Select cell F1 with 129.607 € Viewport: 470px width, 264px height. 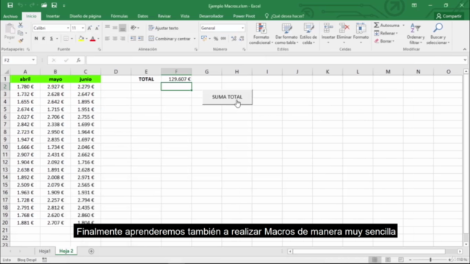point(176,79)
